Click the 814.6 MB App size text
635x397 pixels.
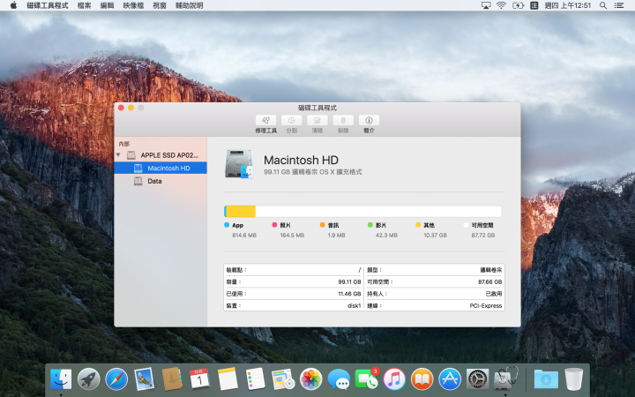coord(244,235)
